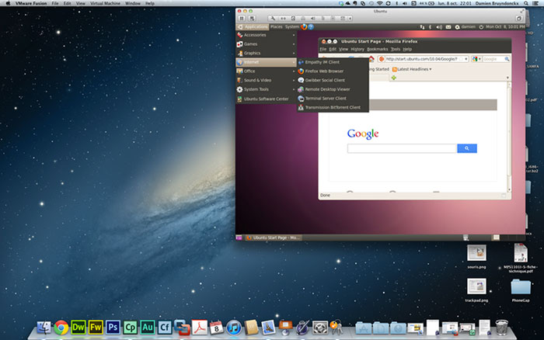544x340 pixels.
Task: Enter full screen via VMware window arrows icon
Action: [521, 11]
